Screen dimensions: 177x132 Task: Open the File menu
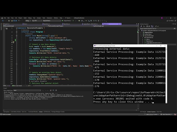click(x=5, y=18)
